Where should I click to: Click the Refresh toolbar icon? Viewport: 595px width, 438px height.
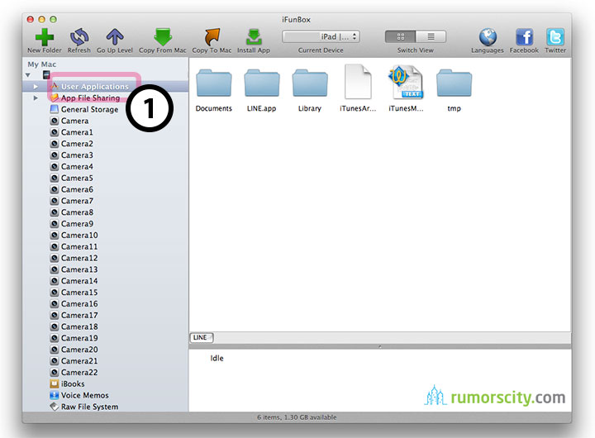79,37
